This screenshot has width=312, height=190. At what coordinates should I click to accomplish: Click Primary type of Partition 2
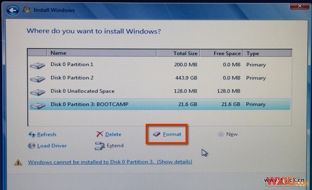tap(256, 78)
